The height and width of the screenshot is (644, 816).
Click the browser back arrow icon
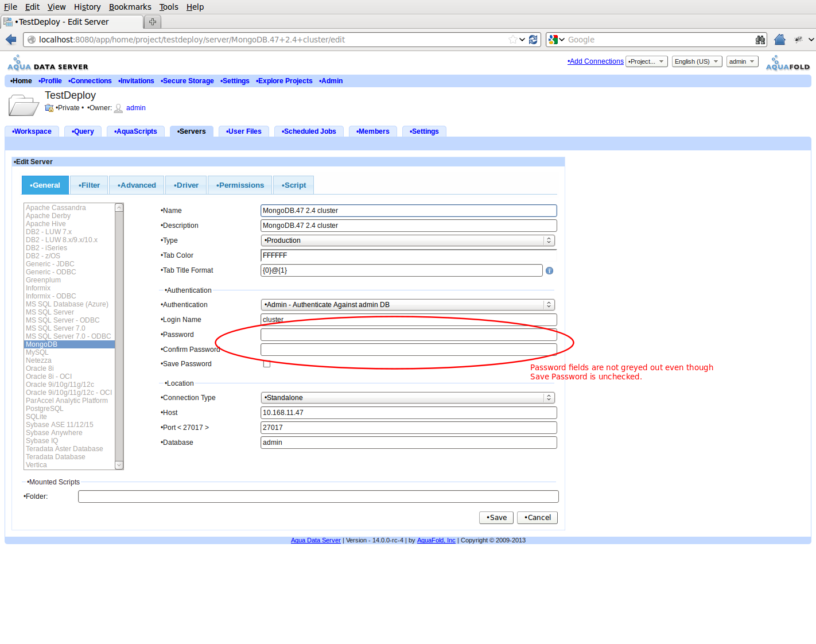[x=11, y=40]
